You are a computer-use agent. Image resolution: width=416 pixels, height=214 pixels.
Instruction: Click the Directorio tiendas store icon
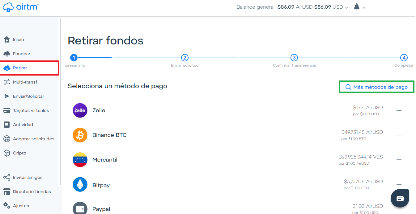click(x=7, y=191)
